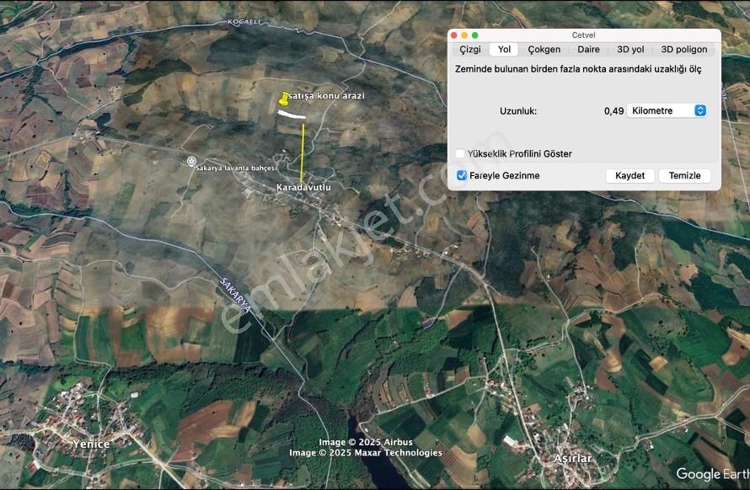
Task: Open the Kilometre unit dropdown
Action: pos(667,109)
